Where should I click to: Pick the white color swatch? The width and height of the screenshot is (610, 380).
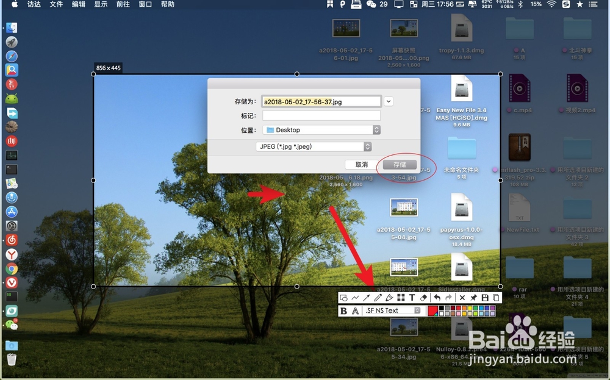[x=442, y=314]
